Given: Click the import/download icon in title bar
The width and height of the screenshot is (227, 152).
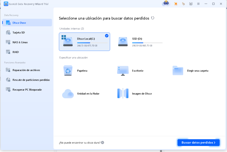Looking at the screenshot, I should pos(191,4).
